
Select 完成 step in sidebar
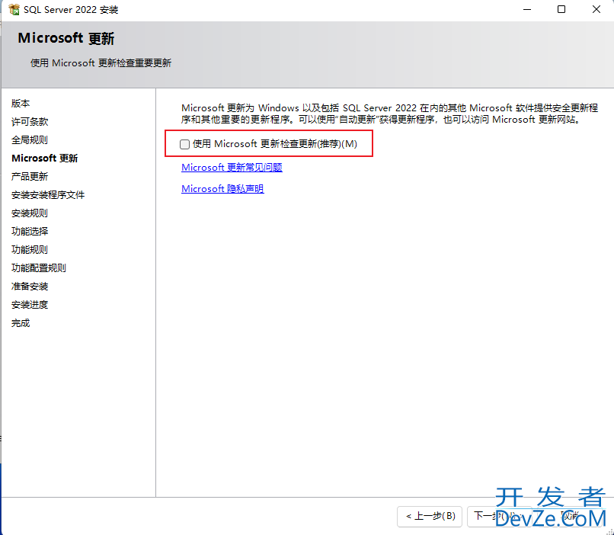tap(21, 323)
